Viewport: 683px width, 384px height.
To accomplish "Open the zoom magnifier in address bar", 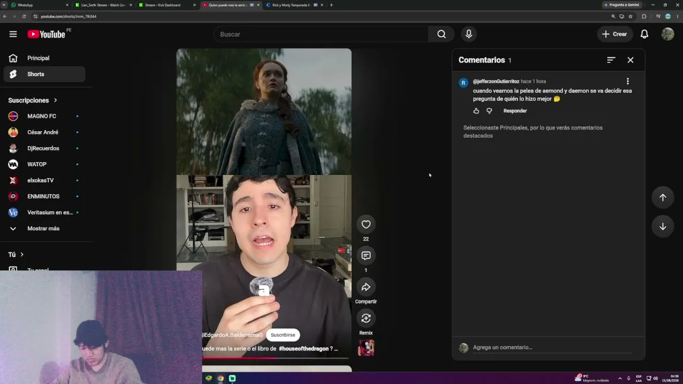I will coord(613,17).
